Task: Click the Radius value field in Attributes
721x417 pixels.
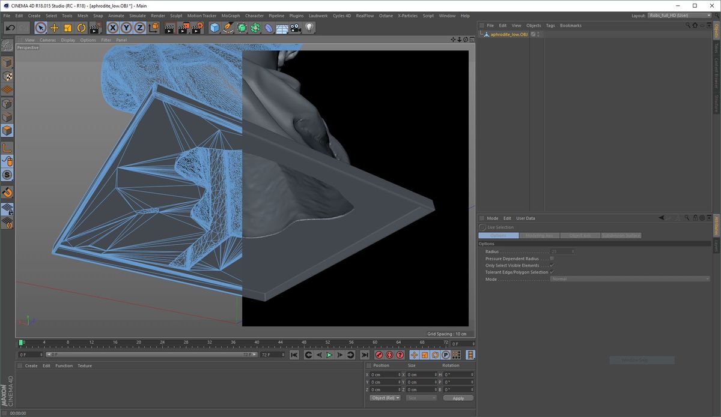Action: tap(562, 251)
